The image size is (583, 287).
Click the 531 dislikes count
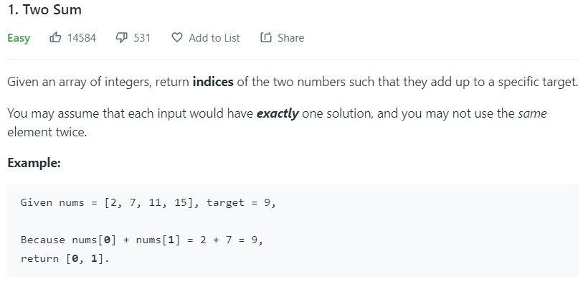pyautogui.click(x=142, y=37)
